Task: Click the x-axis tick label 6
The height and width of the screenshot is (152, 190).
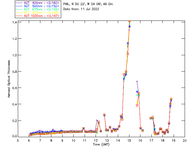Action: point(29,140)
